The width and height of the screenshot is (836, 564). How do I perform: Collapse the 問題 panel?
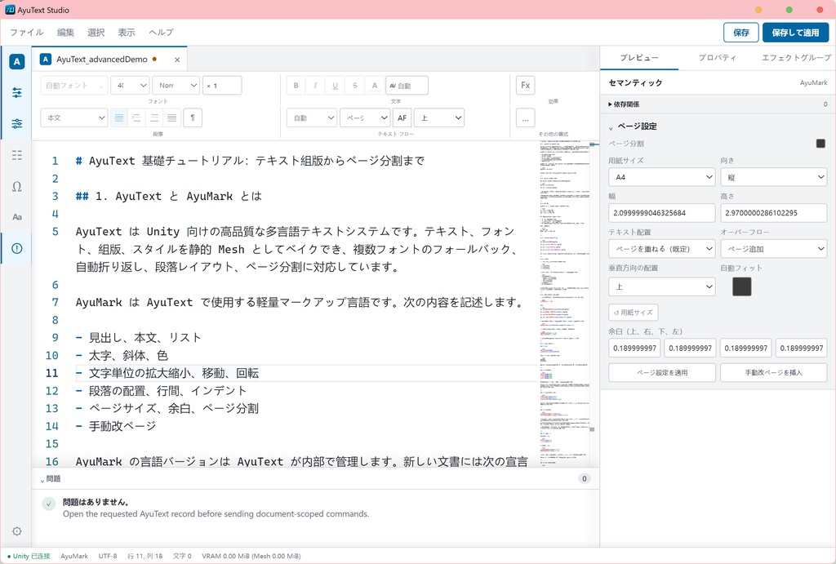pos(50,479)
